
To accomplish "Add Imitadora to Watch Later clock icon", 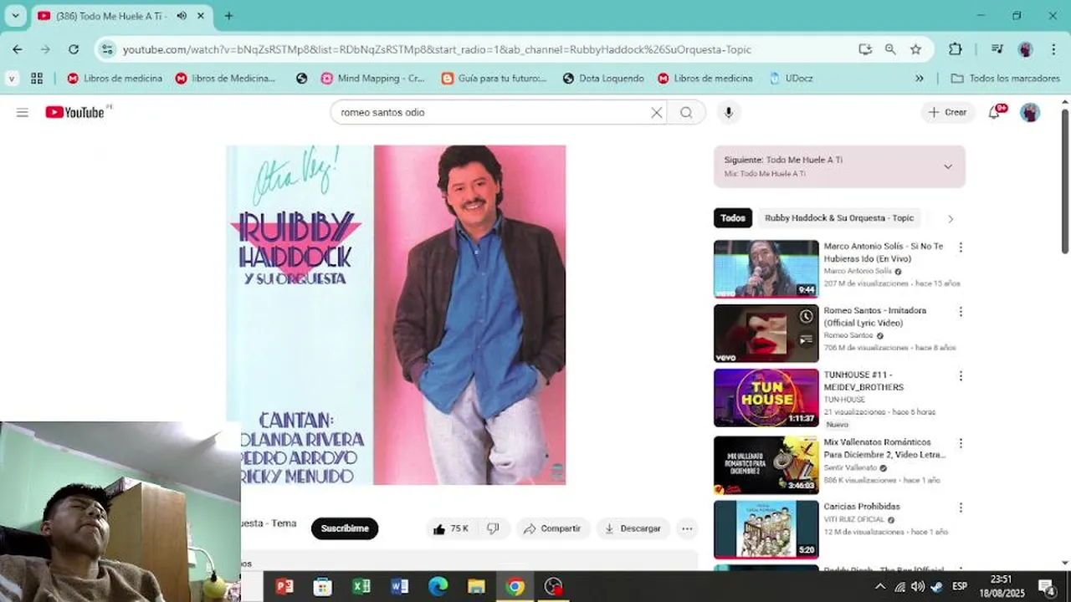I will [806, 317].
